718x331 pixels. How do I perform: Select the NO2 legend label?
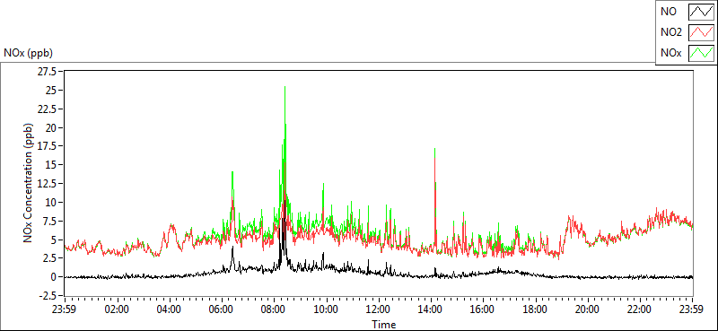coord(671,32)
